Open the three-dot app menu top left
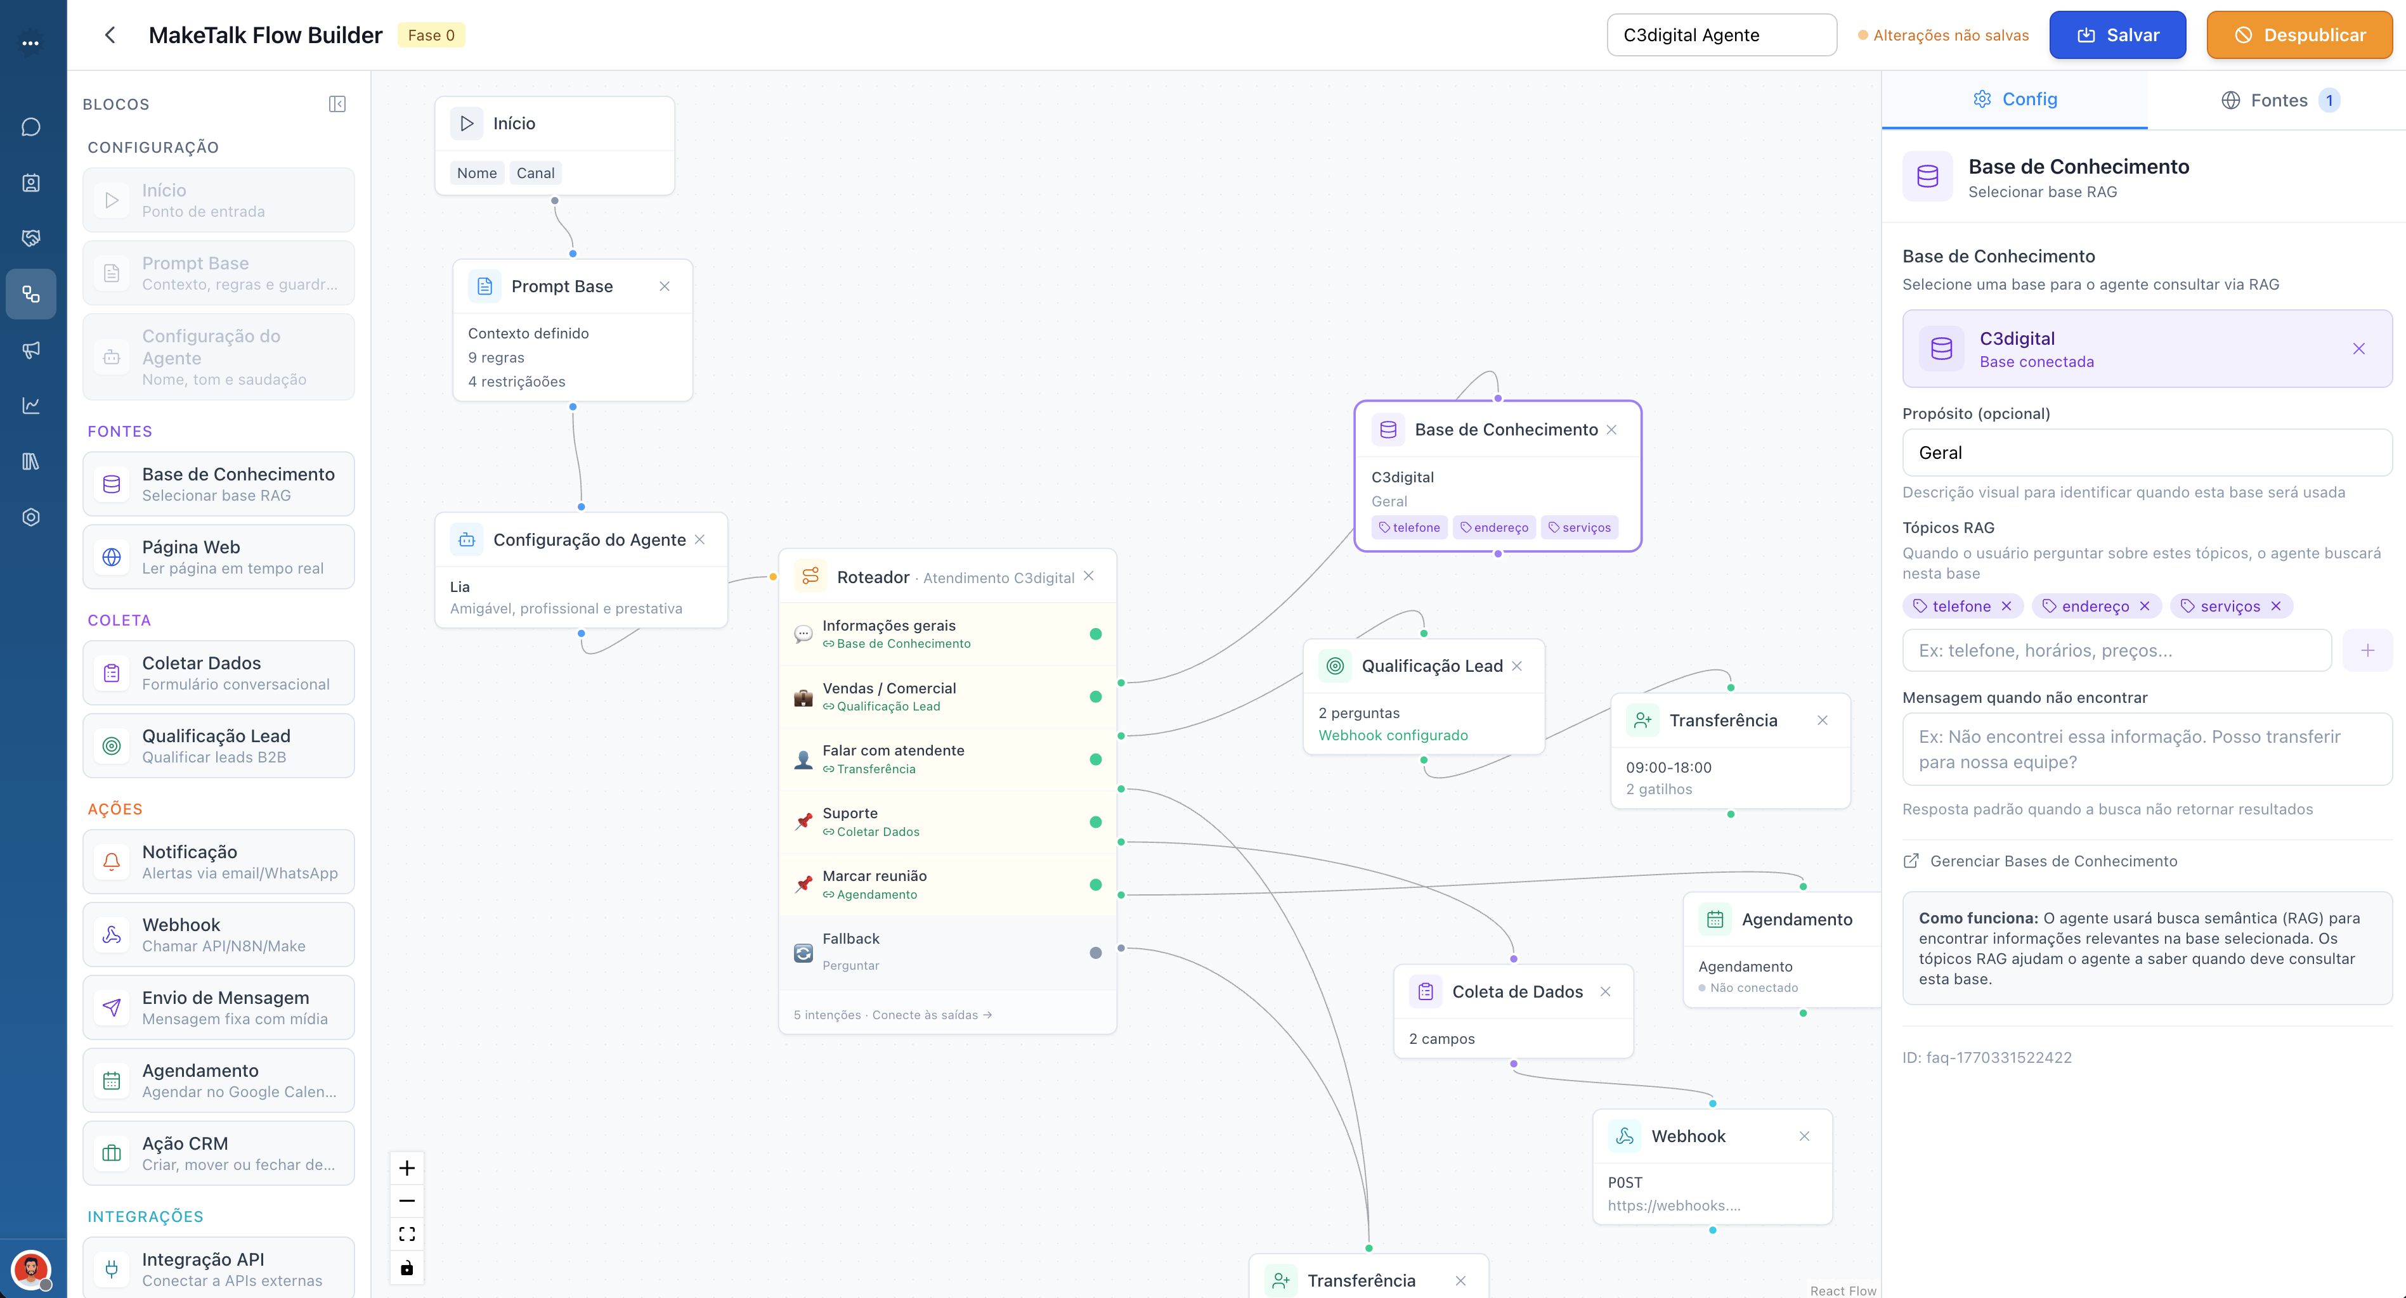Image resolution: width=2406 pixels, height=1298 pixels. coord(31,43)
